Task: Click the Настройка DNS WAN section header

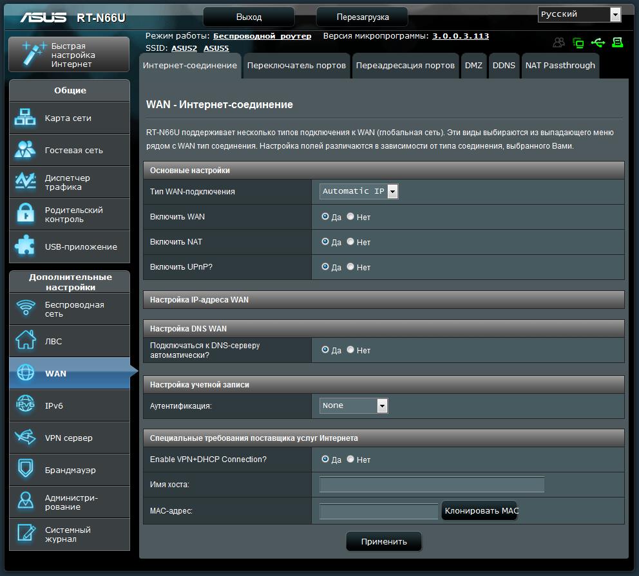Action: point(384,328)
